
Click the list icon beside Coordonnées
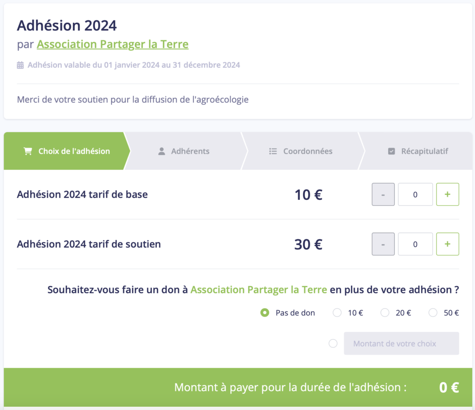click(x=273, y=151)
